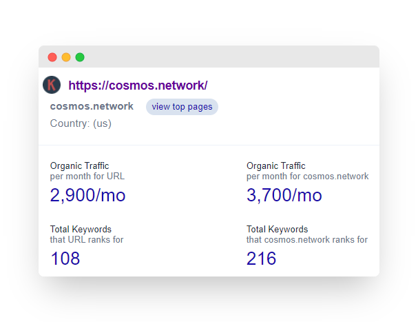Click the Country: (us) label

pos(81,123)
